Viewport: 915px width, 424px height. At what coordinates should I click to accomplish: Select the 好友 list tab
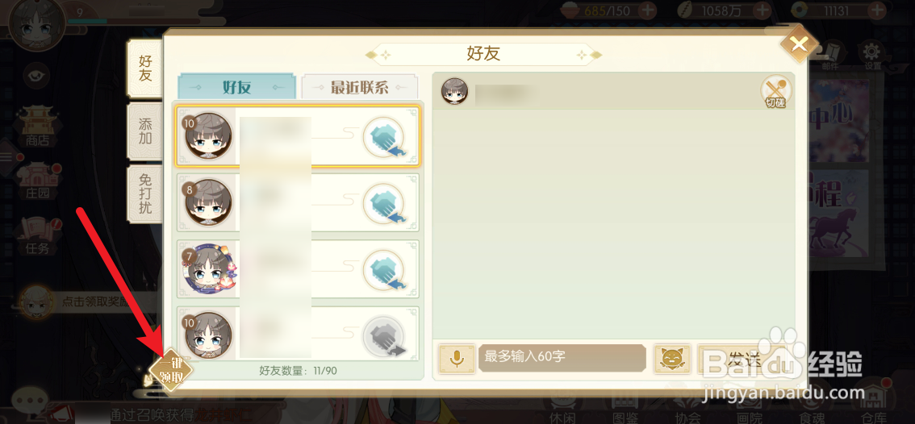pos(237,87)
